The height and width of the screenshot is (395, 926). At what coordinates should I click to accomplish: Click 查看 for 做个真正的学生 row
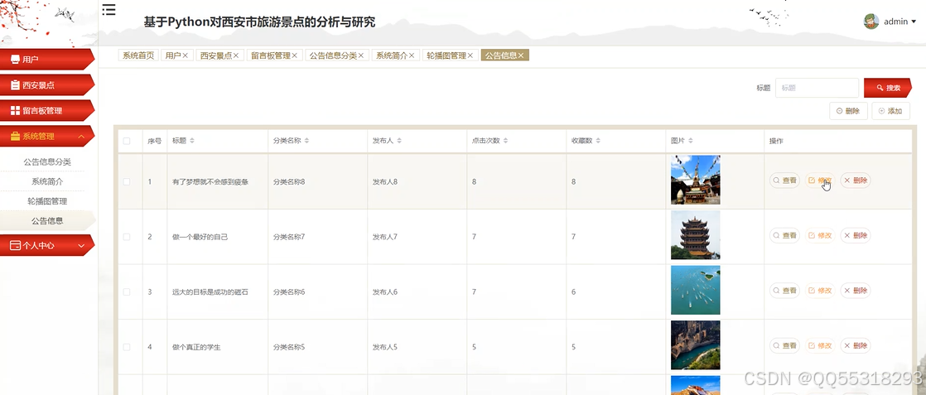point(785,345)
